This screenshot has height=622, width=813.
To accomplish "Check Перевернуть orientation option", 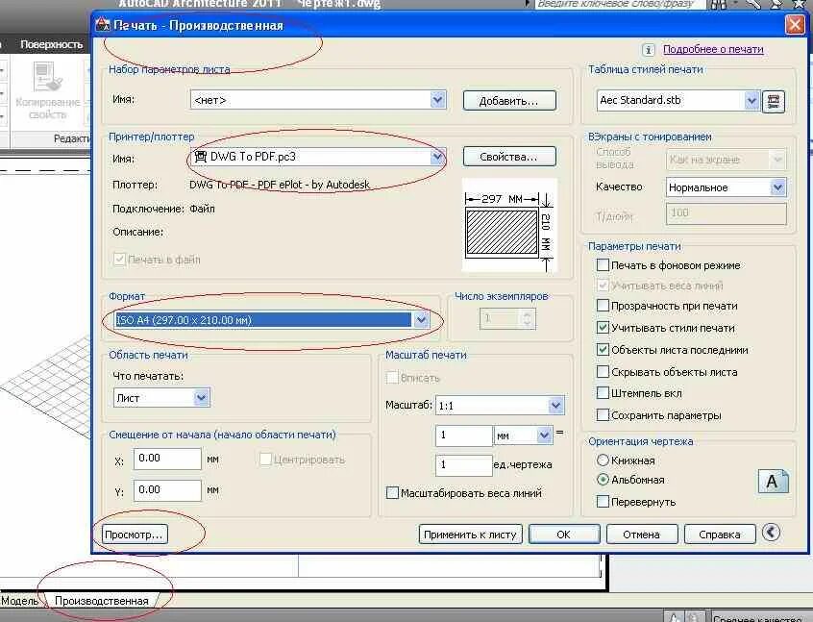I will 603,502.
